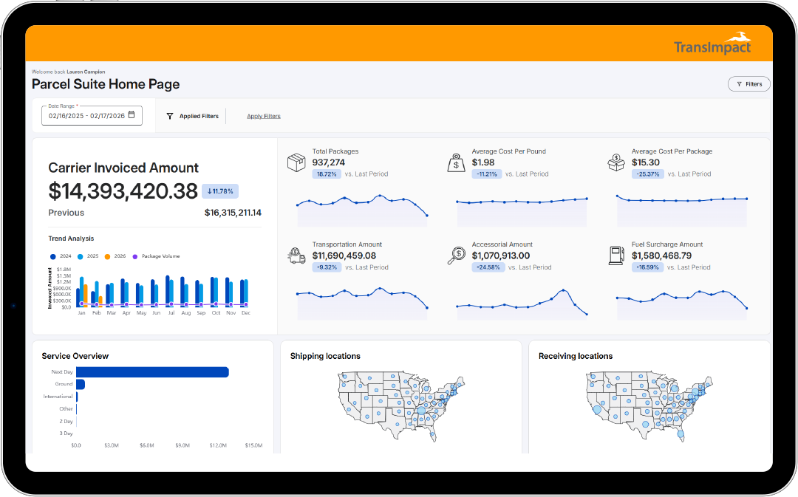Toggle the 2026 legend color dot
Screen dimensions: 798x497
click(x=107, y=256)
